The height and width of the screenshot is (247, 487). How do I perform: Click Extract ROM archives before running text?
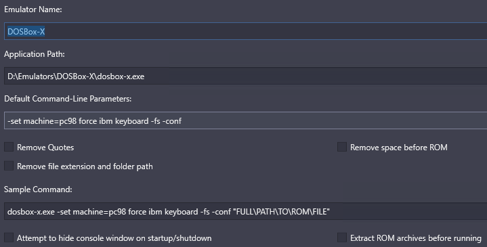pos(416,238)
